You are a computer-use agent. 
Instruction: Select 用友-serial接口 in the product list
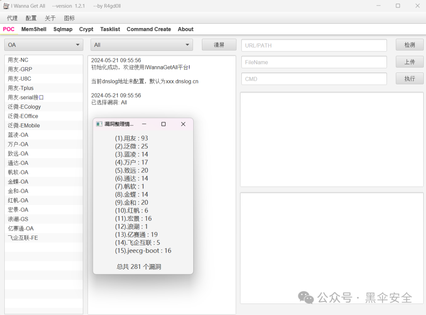(44, 97)
